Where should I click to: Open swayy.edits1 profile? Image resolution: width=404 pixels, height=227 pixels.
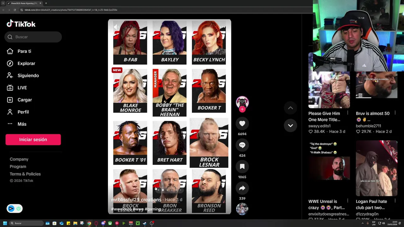[319, 126]
